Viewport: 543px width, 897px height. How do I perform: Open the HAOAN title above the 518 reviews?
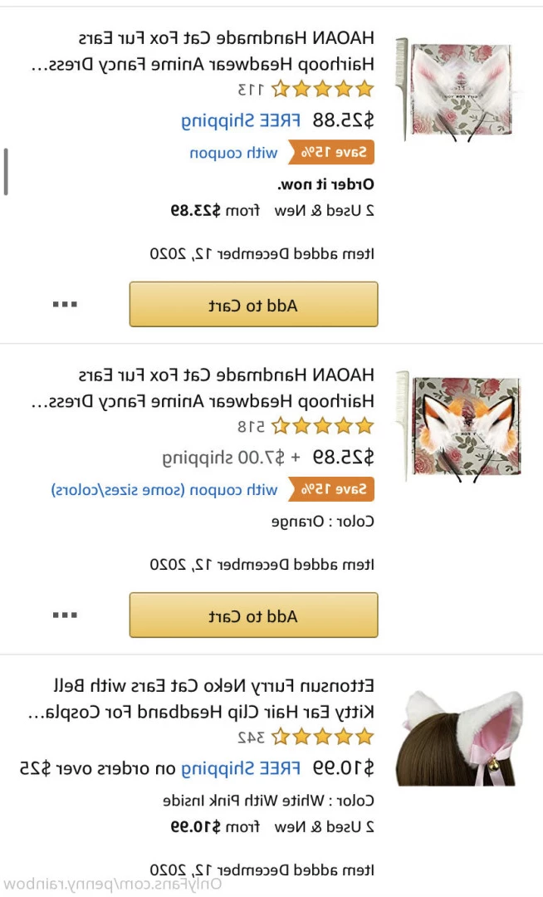225,388
